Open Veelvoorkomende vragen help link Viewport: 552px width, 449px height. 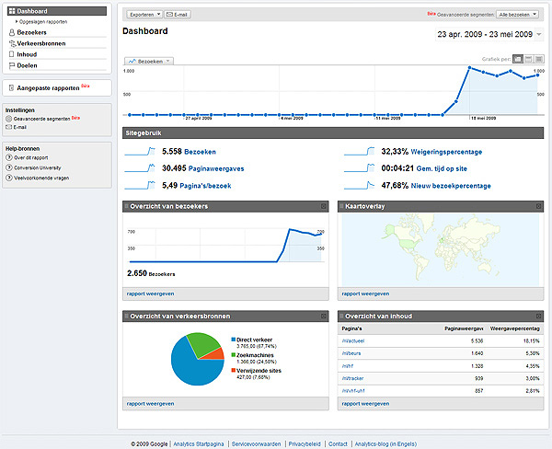click(41, 178)
